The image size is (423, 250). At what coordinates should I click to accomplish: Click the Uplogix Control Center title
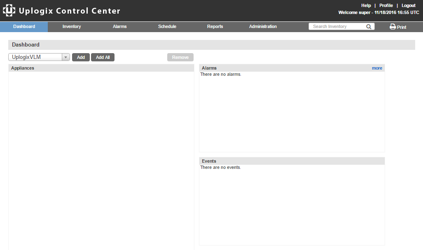pyautogui.click(x=70, y=11)
